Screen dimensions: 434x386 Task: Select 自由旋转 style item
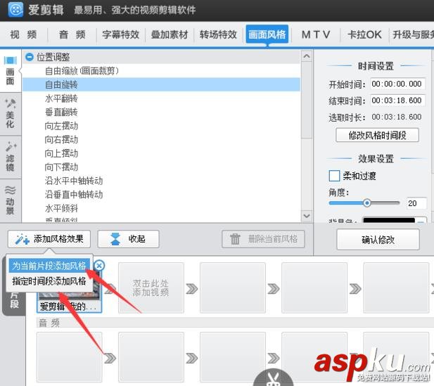tap(161, 84)
